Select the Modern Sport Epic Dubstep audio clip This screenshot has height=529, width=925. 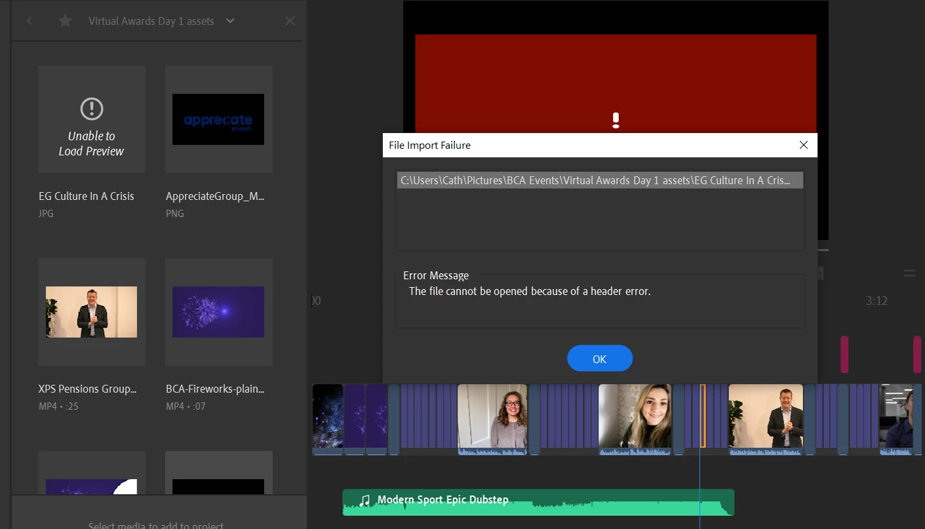pos(538,502)
